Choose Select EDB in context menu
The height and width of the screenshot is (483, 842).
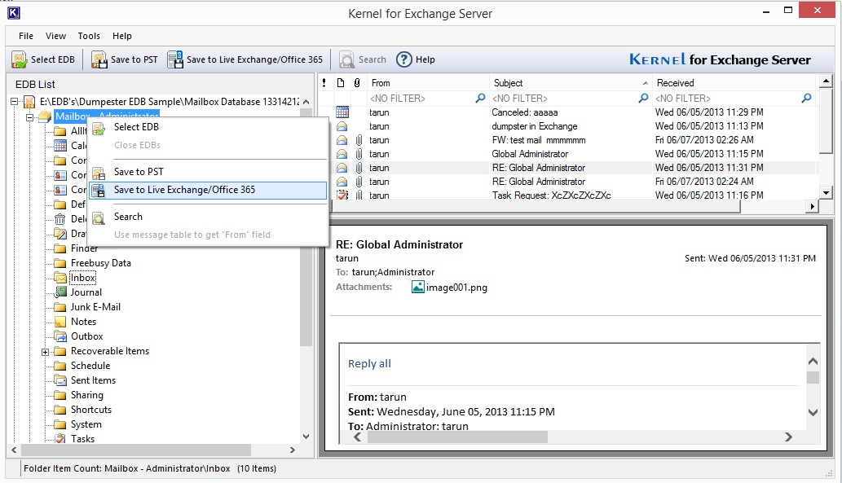coord(209,127)
